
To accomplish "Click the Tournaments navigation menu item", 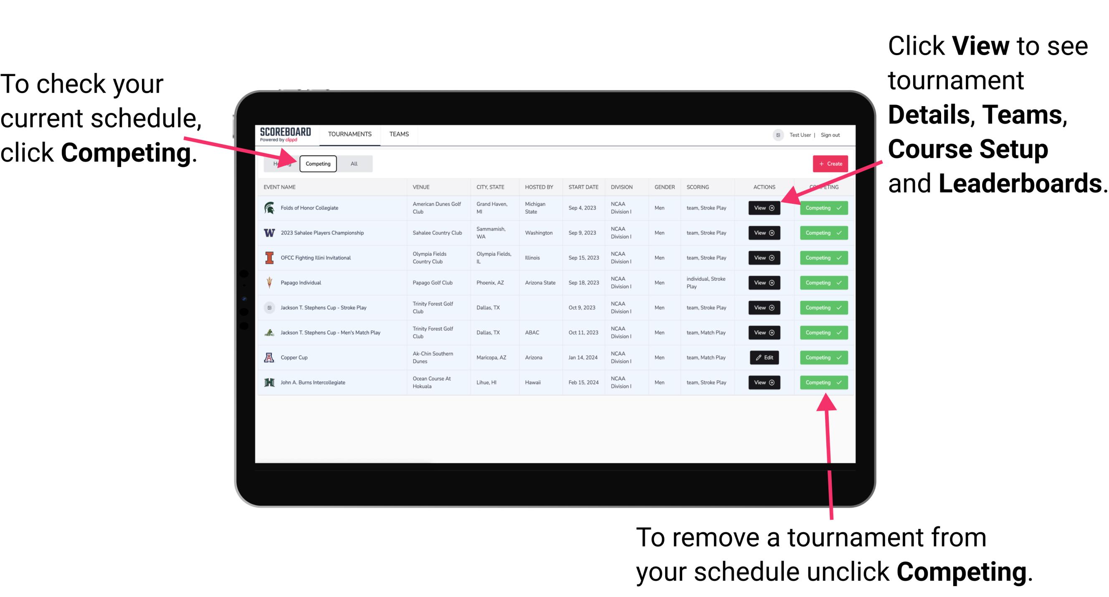I will point(349,135).
